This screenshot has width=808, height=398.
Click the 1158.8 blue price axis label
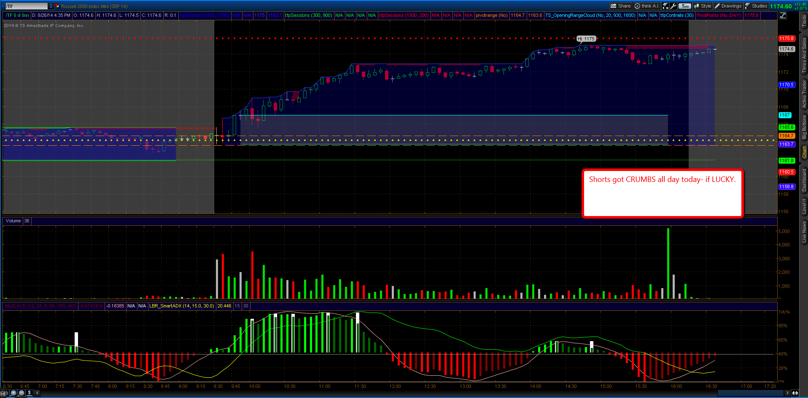coord(786,187)
